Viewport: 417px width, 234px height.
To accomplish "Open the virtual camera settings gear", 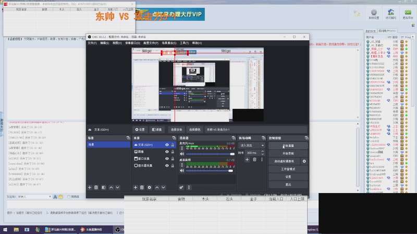I will pos(304,161).
